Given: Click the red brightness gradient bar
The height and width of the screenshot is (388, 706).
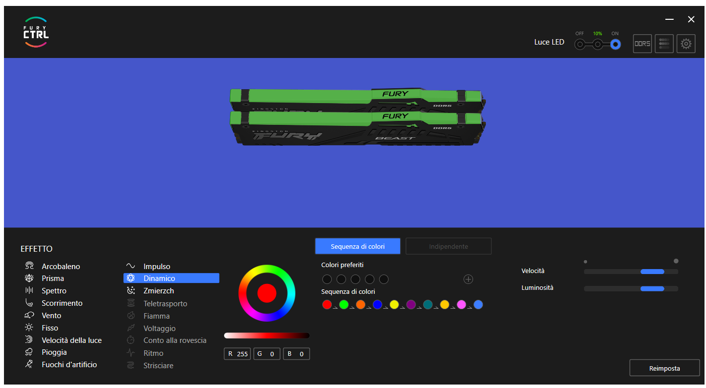Looking at the screenshot, I should pyautogui.click(x=267, y=335).
